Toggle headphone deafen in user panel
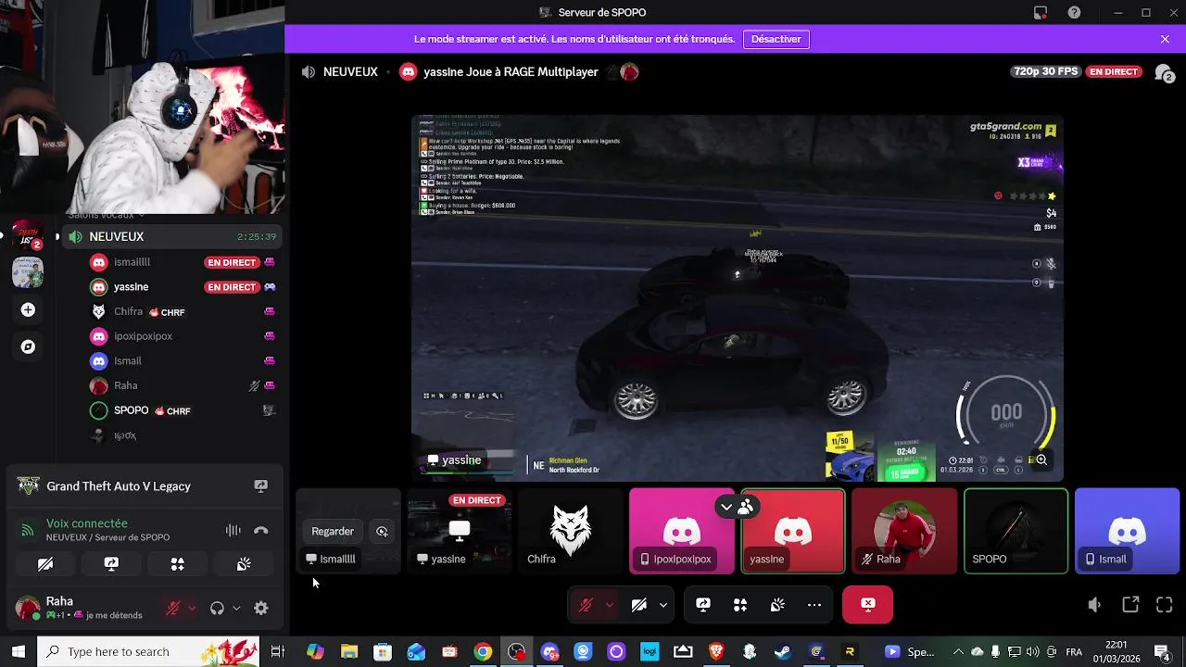This screenshot has height=667, width=1186. (217, 609)
